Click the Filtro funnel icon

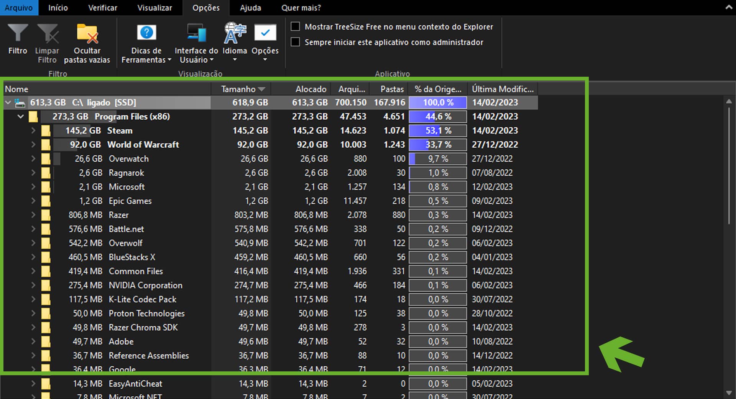[18, 33]
